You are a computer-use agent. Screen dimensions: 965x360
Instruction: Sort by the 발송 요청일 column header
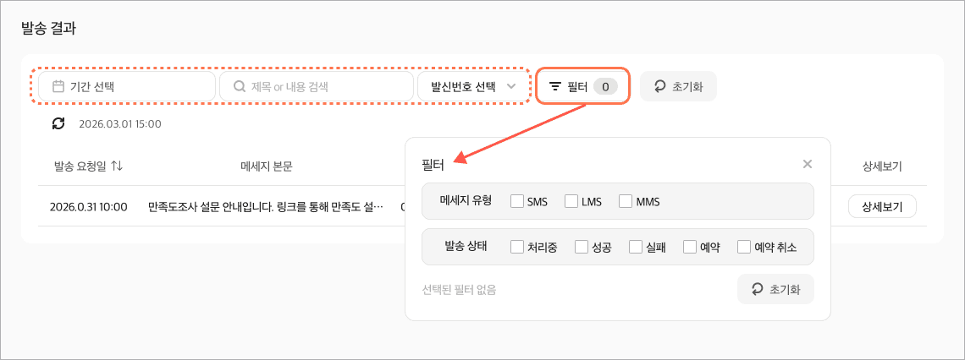89,166
